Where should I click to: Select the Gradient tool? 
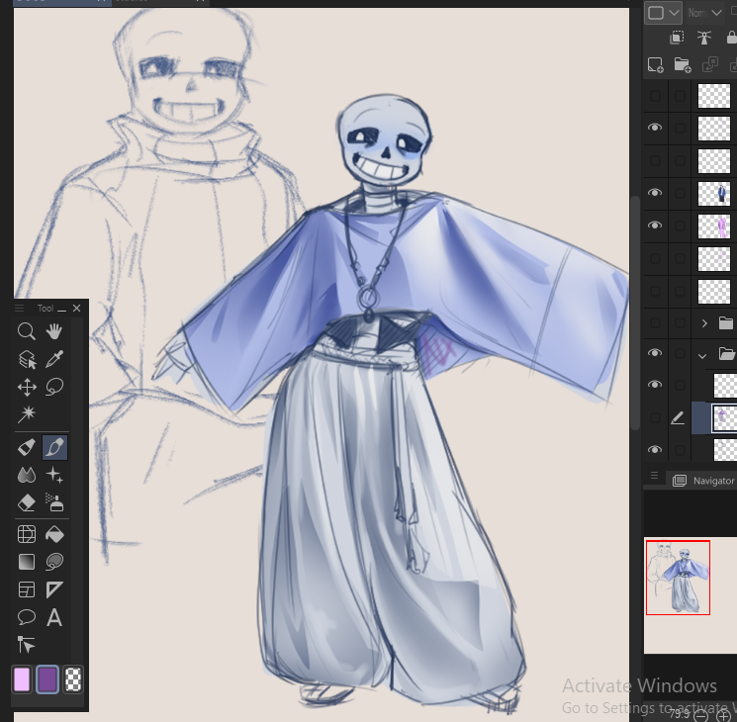click(x=27, y=562)
